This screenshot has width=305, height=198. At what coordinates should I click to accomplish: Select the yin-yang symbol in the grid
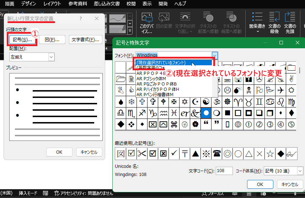(x=206, y=102)
